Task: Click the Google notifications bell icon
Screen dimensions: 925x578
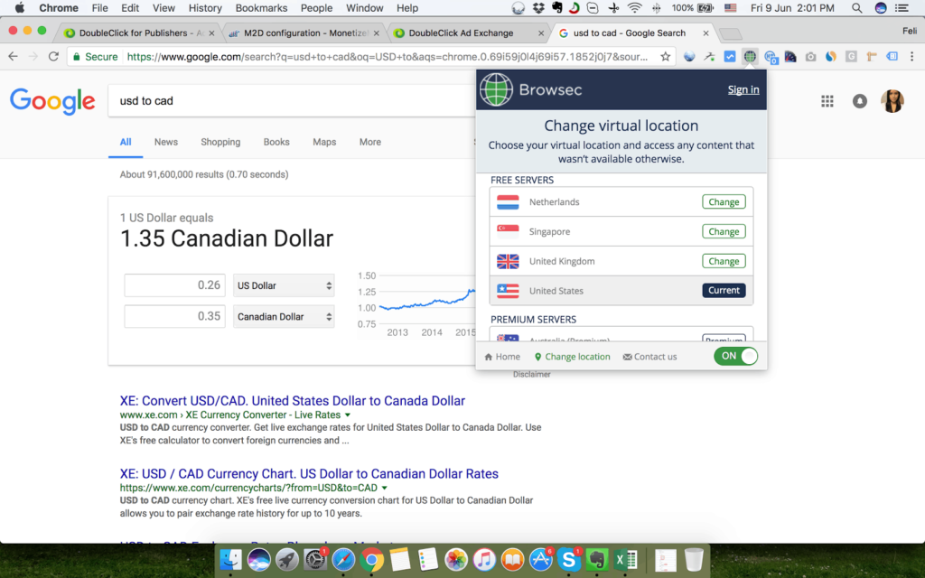Action: 860,101
